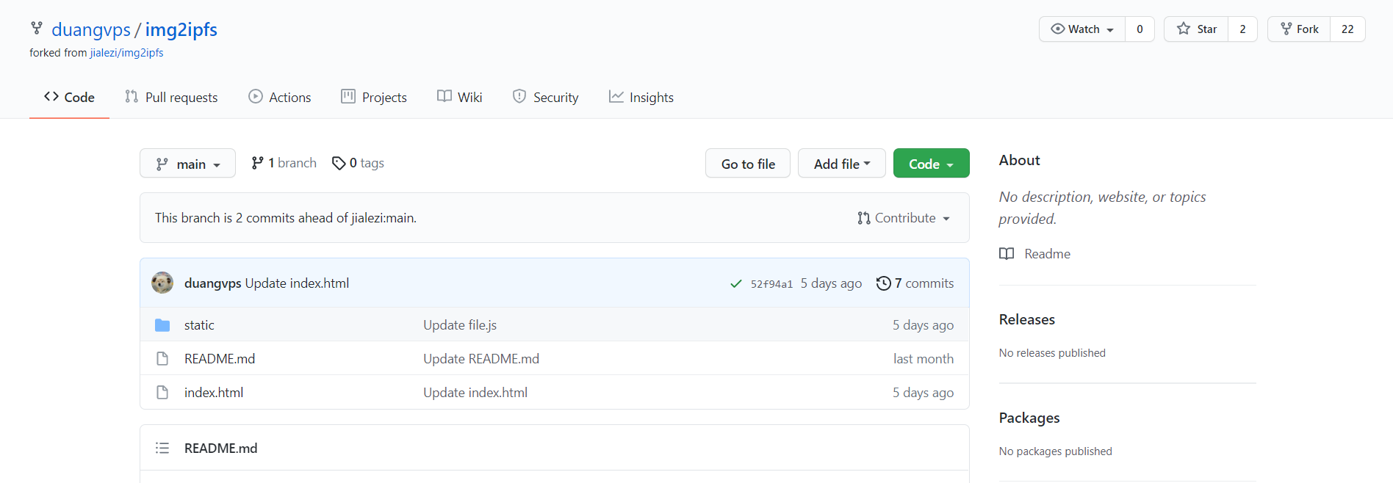Open the green Code dropdown

pos(931,164)
